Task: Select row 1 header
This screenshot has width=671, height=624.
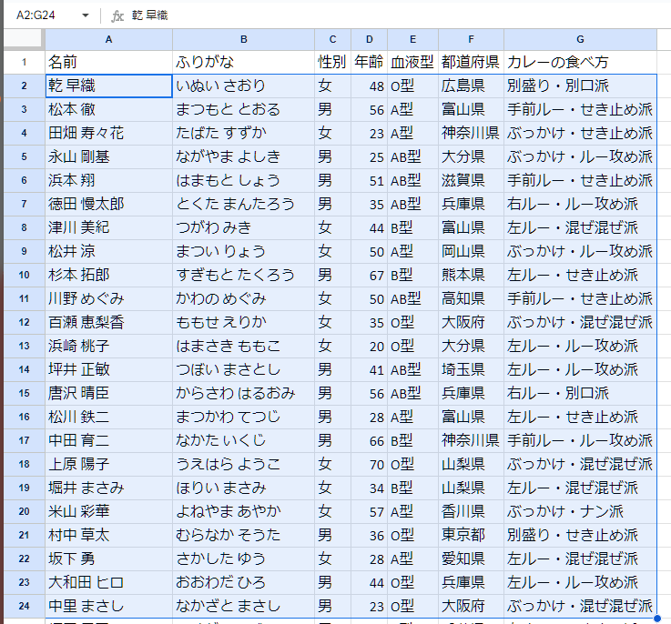Action: (x=22, y=63)
